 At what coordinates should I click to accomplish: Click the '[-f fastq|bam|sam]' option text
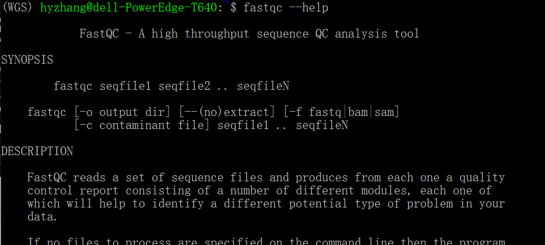342,112
